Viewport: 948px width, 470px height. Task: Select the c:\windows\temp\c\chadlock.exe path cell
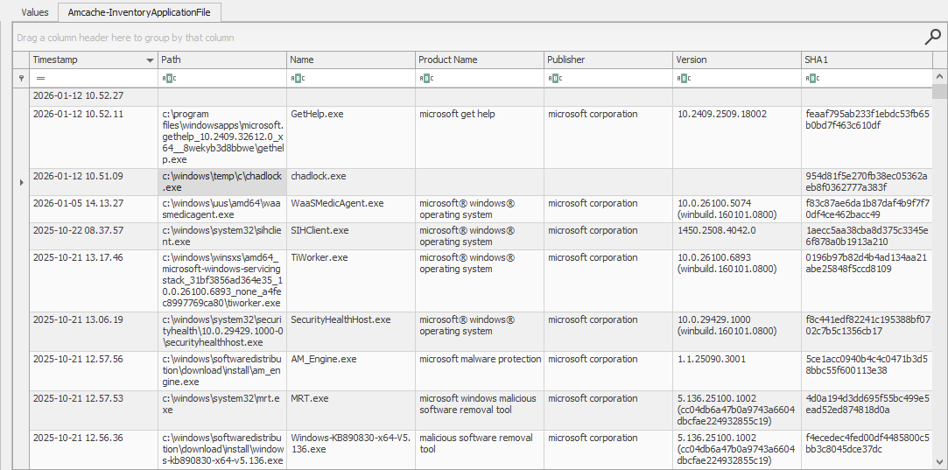coord(222,182)
